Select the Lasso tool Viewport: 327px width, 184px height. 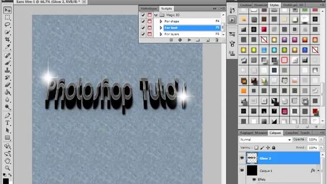pos(8,25)
